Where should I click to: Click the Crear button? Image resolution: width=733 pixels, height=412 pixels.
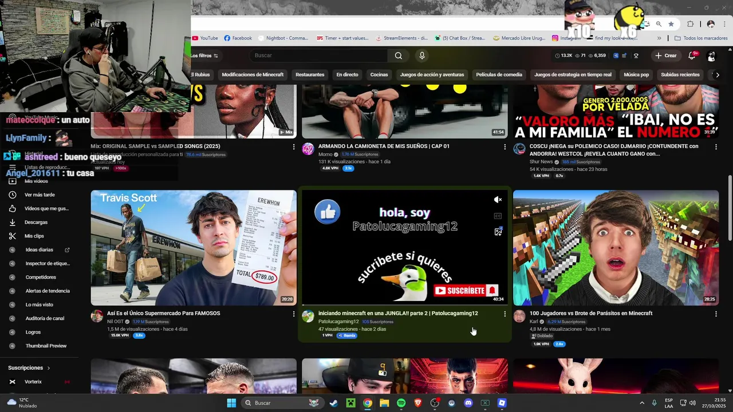[x=666, y=56]
